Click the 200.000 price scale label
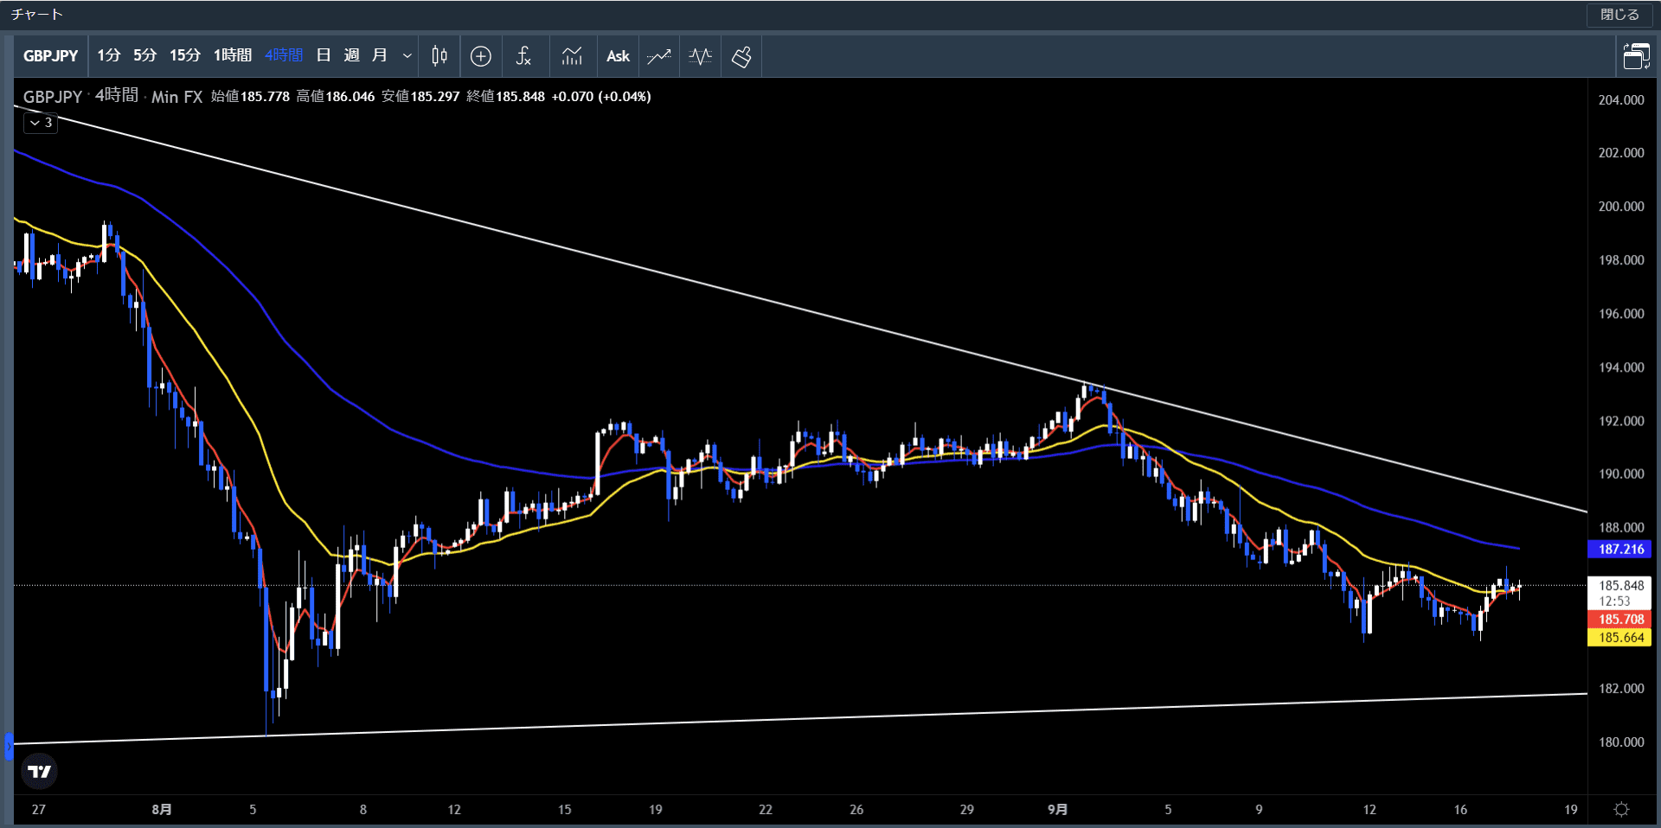 pyautogui.click(x=1621, y=207)
